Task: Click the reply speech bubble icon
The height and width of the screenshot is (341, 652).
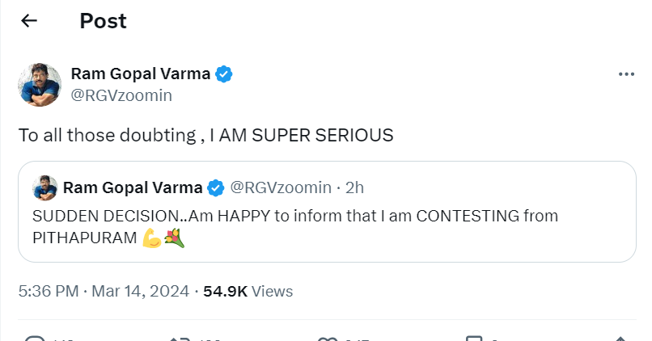Action: pos(34,339)
